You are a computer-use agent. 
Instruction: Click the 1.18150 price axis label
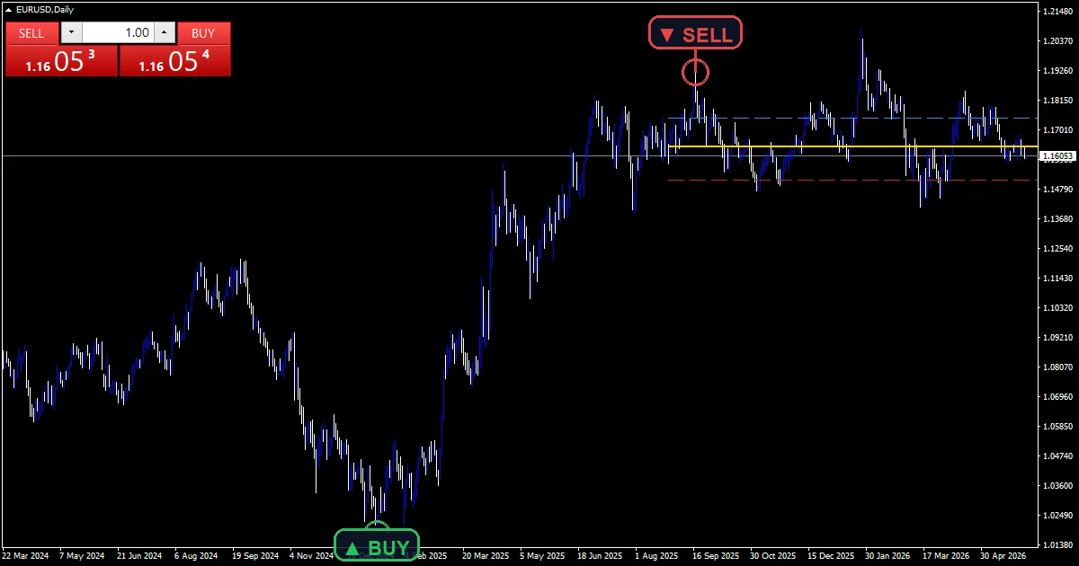click(x=1058, y=101)
